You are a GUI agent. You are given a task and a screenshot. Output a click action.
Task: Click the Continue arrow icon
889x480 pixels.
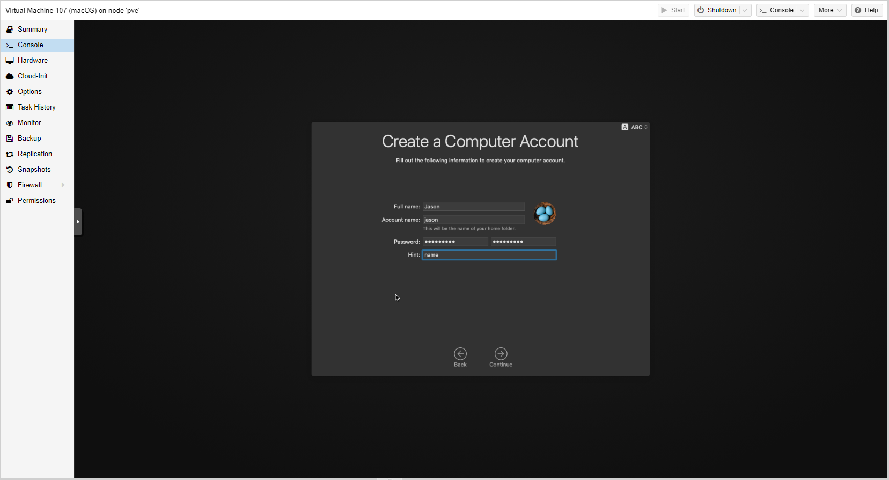[501, 353]
